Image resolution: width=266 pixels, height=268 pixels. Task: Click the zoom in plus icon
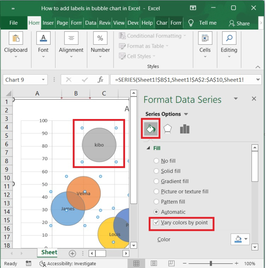pyautogui.click(x=236, y=263)
